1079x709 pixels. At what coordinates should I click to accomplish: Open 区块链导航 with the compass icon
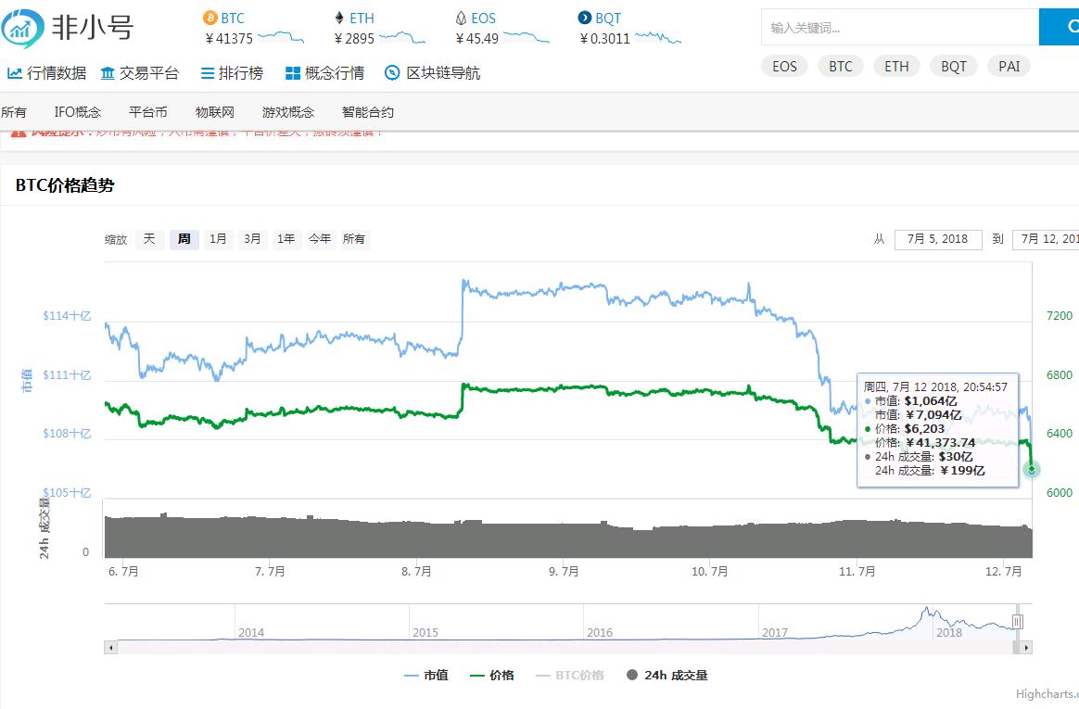pyautogui.click(x=432, y=73)
